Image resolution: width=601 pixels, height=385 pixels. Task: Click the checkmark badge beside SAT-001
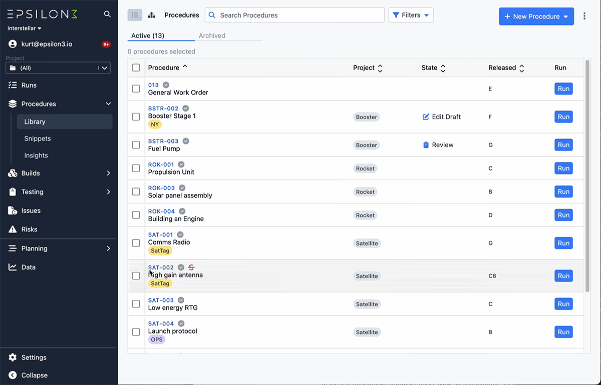click(180, 234)
